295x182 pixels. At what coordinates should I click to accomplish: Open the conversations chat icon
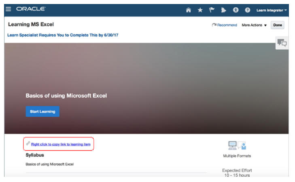(282, 43)
